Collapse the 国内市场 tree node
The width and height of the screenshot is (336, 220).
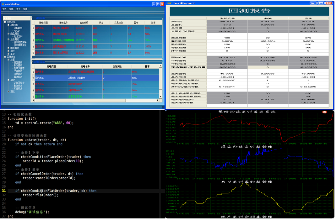pos(5,22)
